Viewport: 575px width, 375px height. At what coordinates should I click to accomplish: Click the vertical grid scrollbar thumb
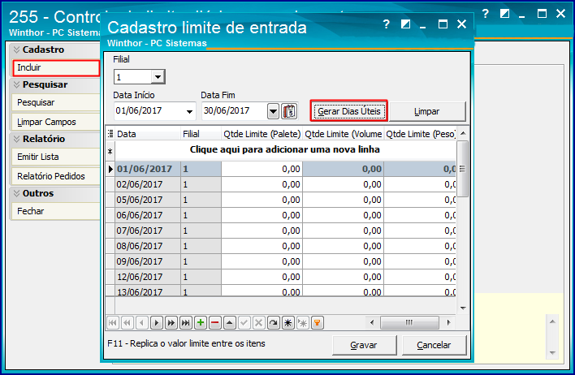(463, 169)
